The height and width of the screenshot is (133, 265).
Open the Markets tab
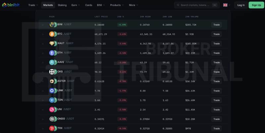pos(48,5)
